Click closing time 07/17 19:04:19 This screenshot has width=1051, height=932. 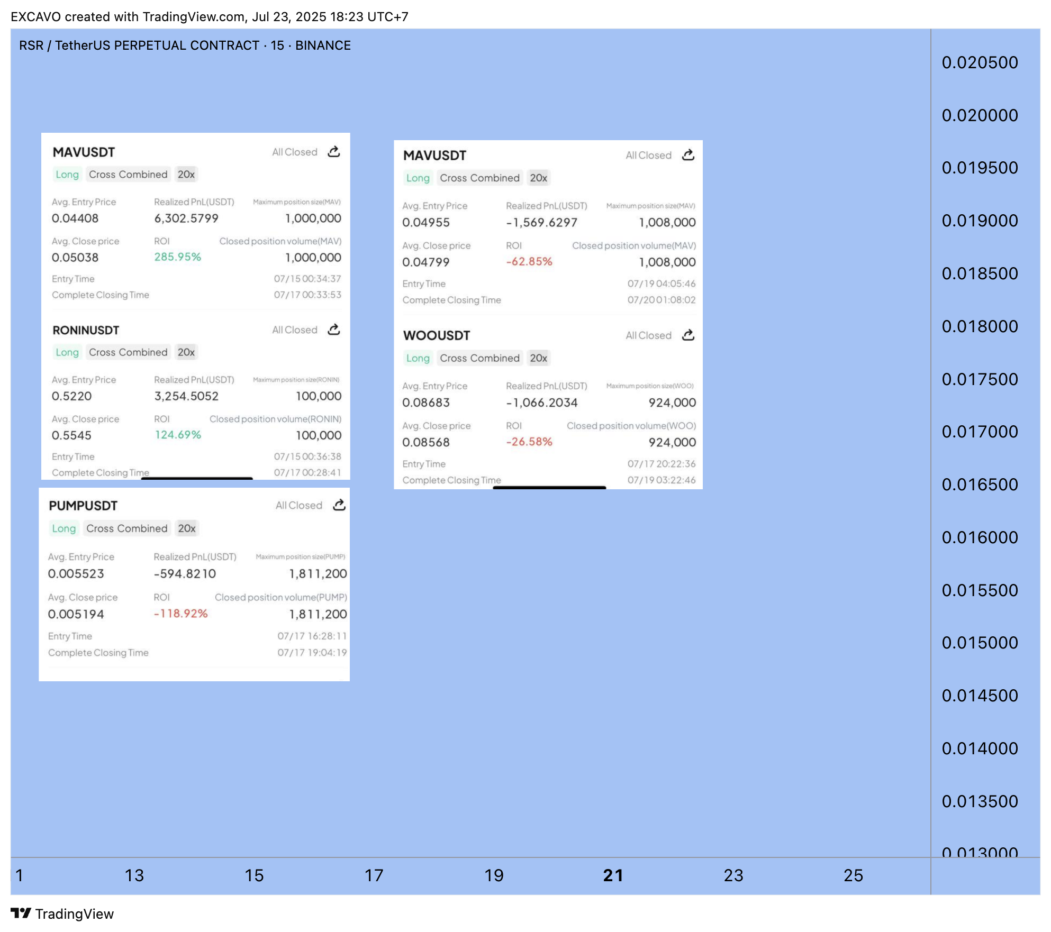point(312,653)
